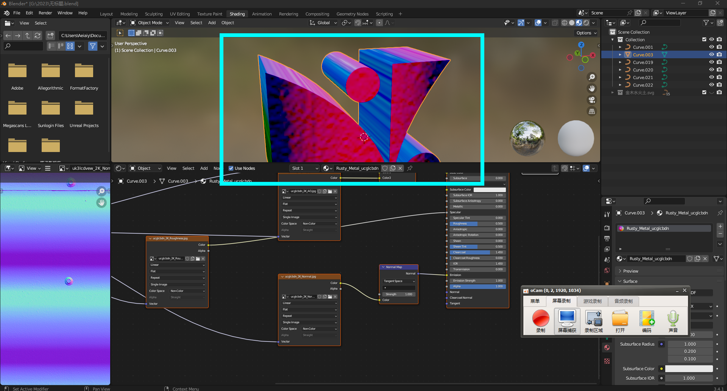
Task: Switch to Layout workspace tab
Action: (x=106, y=14)
